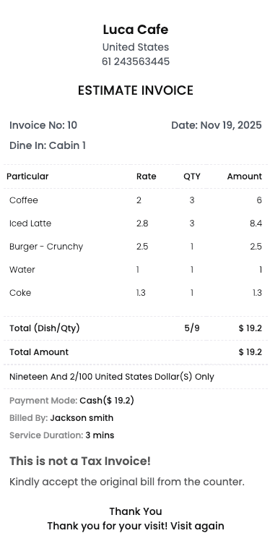Select the phone number 61 243563445
The width and height of the screenshot is (270, 541).
[x=135, y=61]
